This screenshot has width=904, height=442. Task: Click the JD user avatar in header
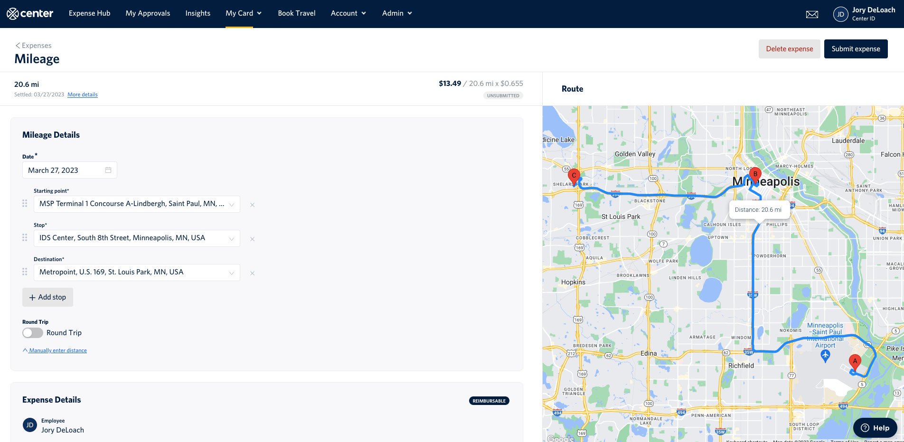click(840, 14)
